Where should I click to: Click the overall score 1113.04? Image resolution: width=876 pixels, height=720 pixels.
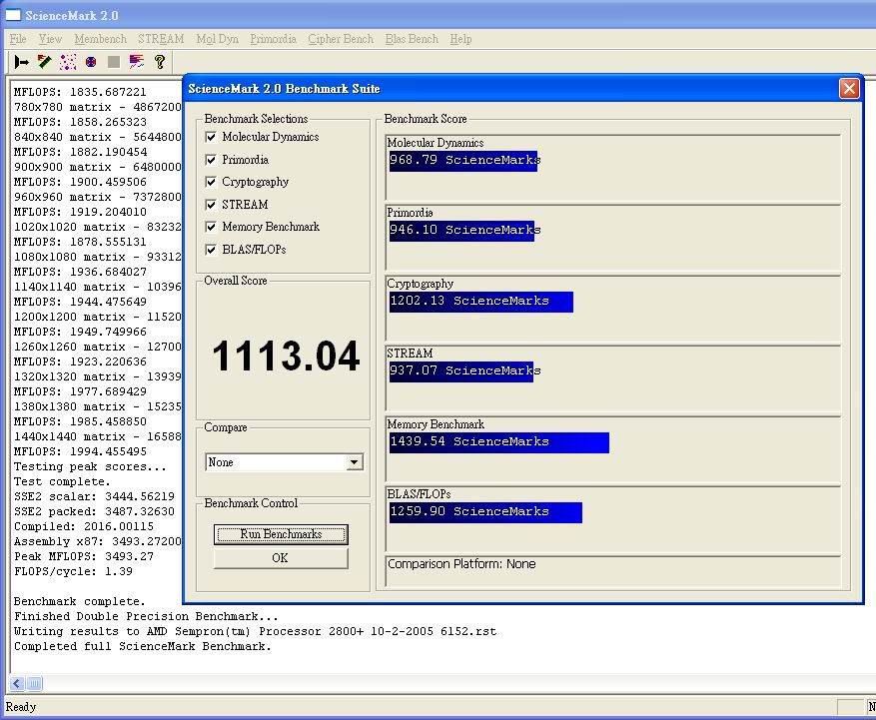[286, 357]
